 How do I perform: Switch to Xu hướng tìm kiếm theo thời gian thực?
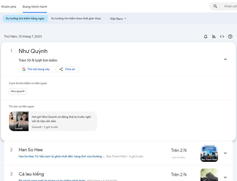[76, 19]
